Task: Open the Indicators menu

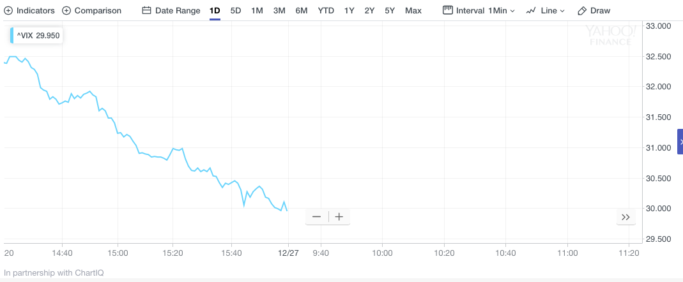Action: coord(29,11)
